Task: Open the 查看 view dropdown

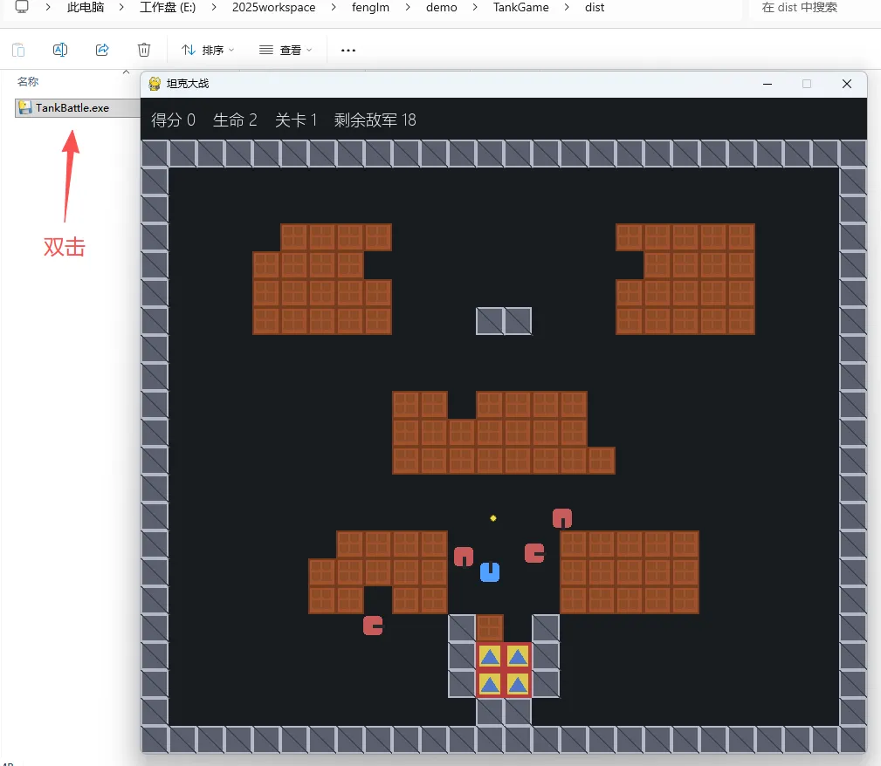Action: tap(286, 50)
